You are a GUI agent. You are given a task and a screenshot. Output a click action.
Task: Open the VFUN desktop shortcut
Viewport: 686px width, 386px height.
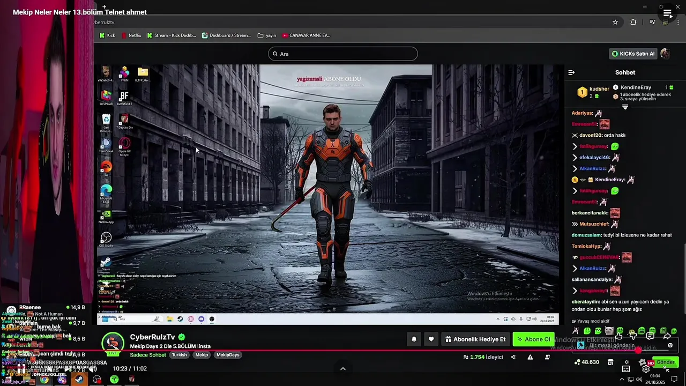(x=124, y=74)
